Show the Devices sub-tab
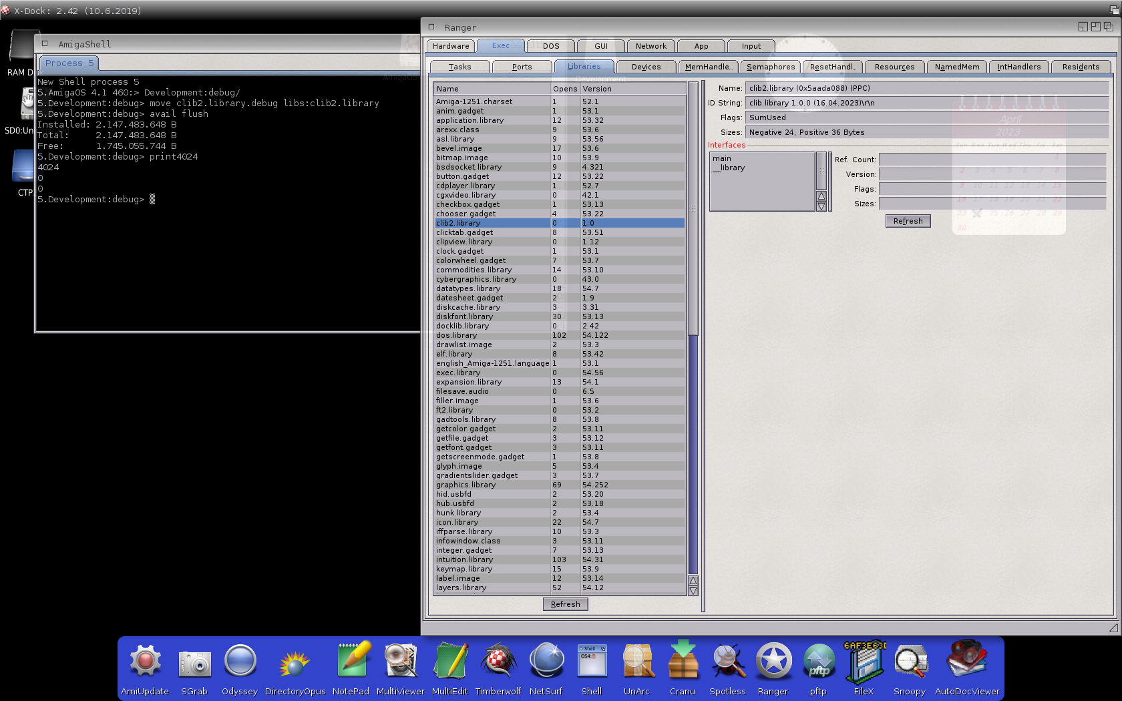 (646, 67)
